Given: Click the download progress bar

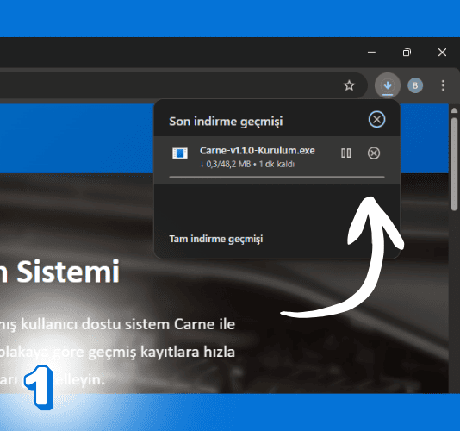Looking at the screenshot, I should [x=277, y=178].
